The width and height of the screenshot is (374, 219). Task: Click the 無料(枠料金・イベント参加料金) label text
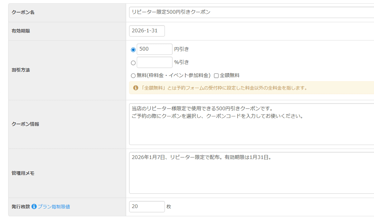coord(174,75)
